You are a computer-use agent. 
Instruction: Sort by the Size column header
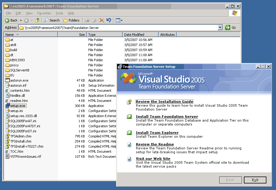tap(72, 35)
